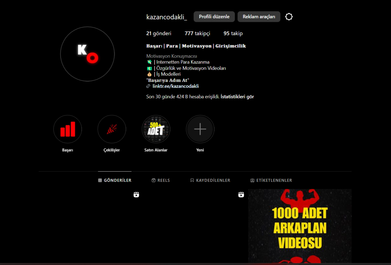
Task: Click the İş Modelleri bio line
Action: point(163,74)
